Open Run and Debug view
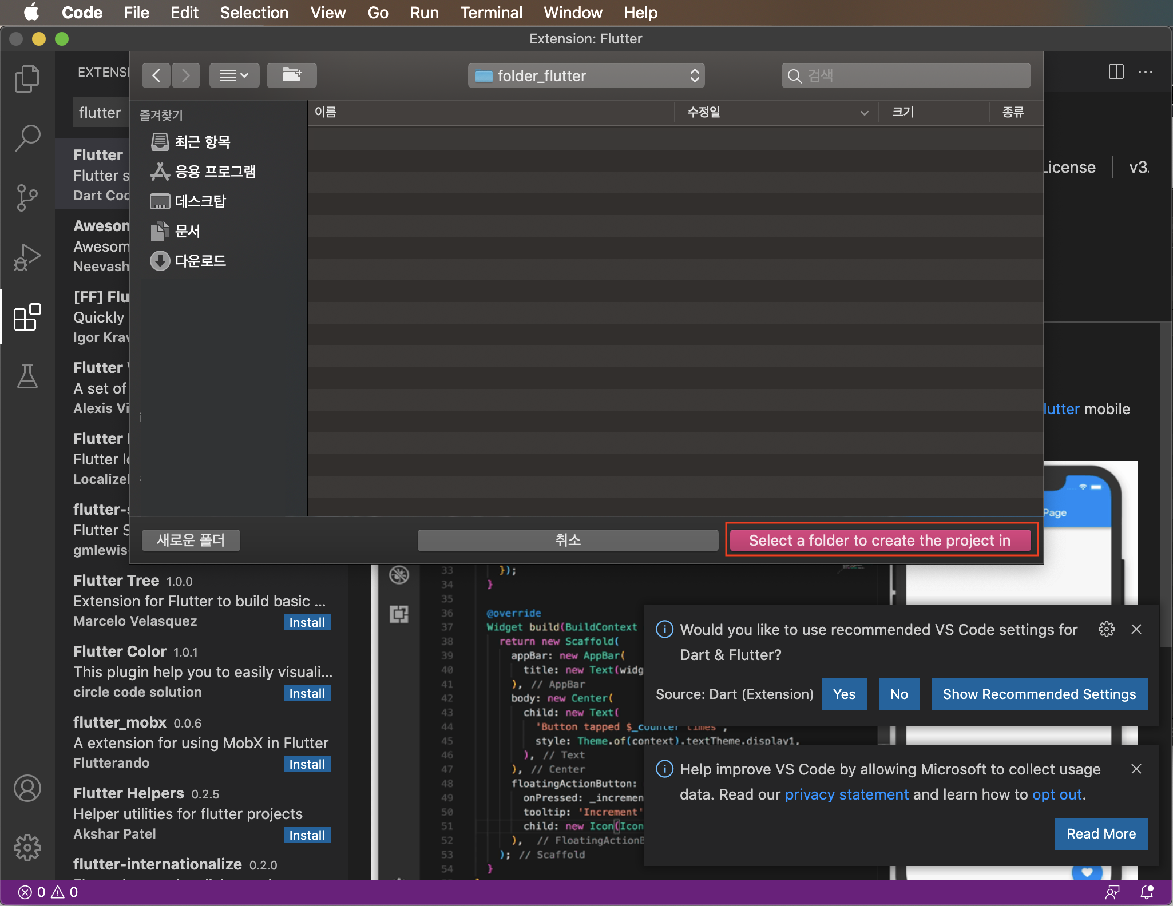 (x=27, y=257)
